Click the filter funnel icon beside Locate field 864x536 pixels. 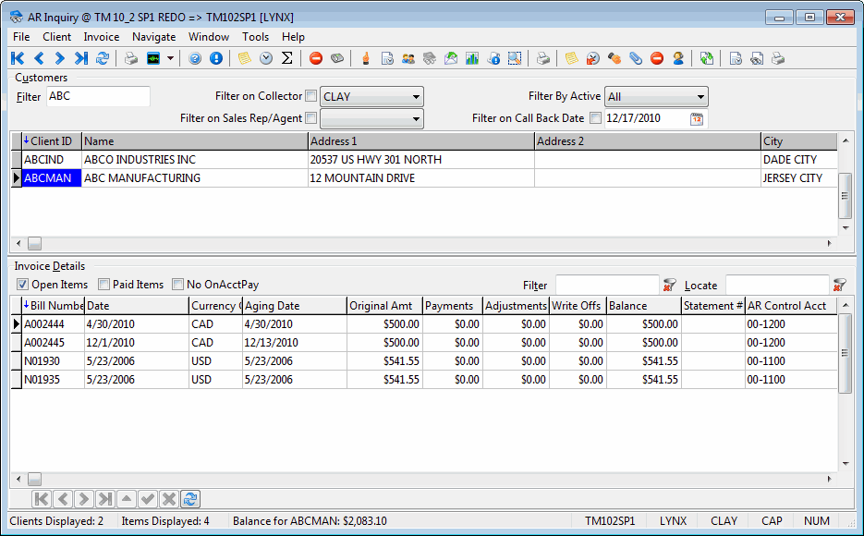pos(839,286)
